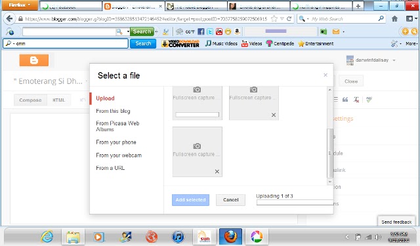
Task: Click the My Web Search field
Action: point(341,19)
